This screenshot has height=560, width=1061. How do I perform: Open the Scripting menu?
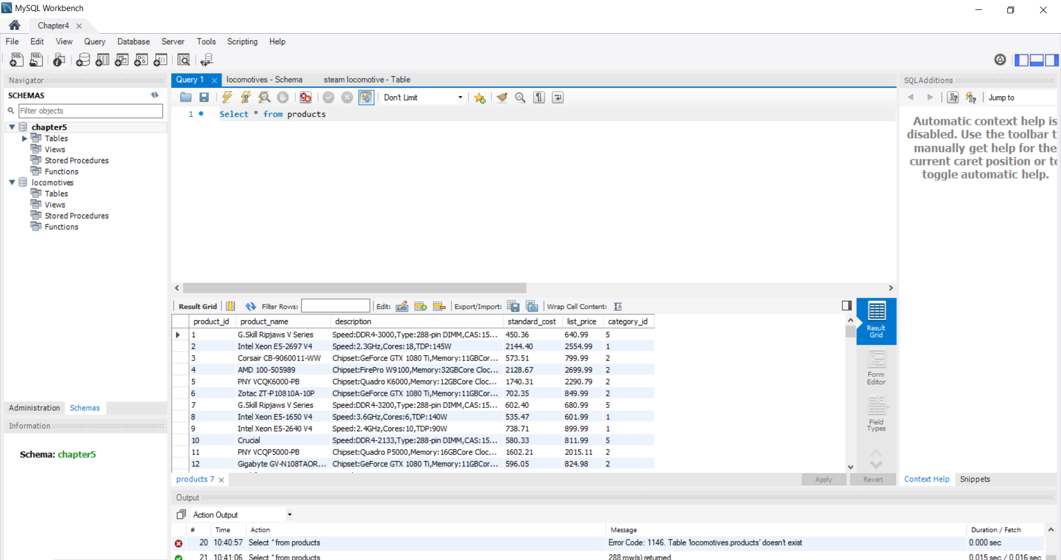242,41
